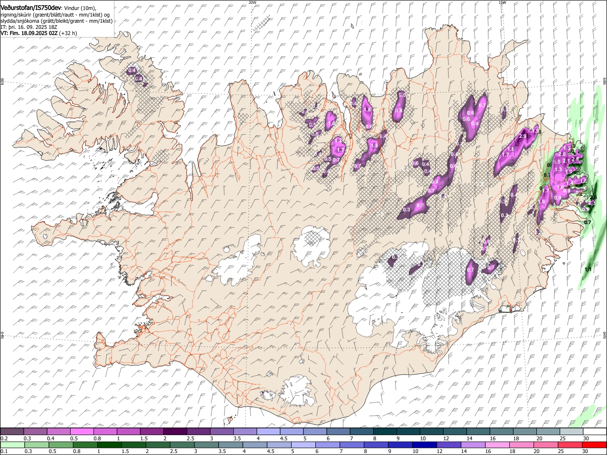Image resolution: width=607 pixels, height=455 pixels.
Task: Click the 30 label in the upper legend row
Action: click(x=586, y=438)
